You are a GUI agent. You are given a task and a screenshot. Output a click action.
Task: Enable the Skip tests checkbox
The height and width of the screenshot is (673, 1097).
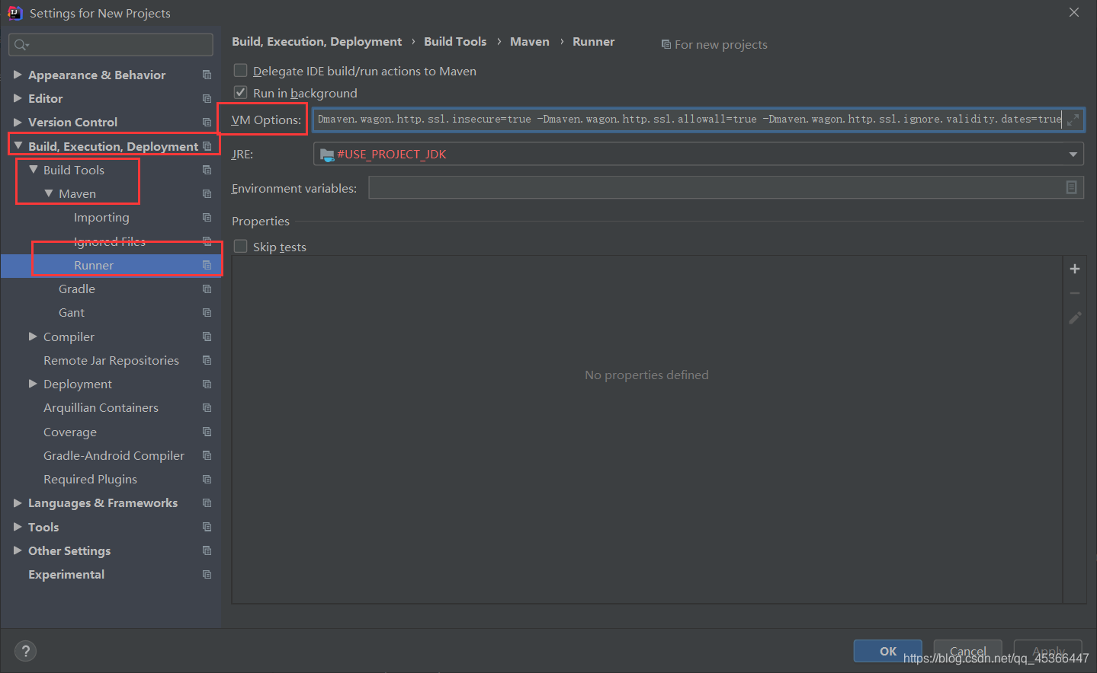240,247
